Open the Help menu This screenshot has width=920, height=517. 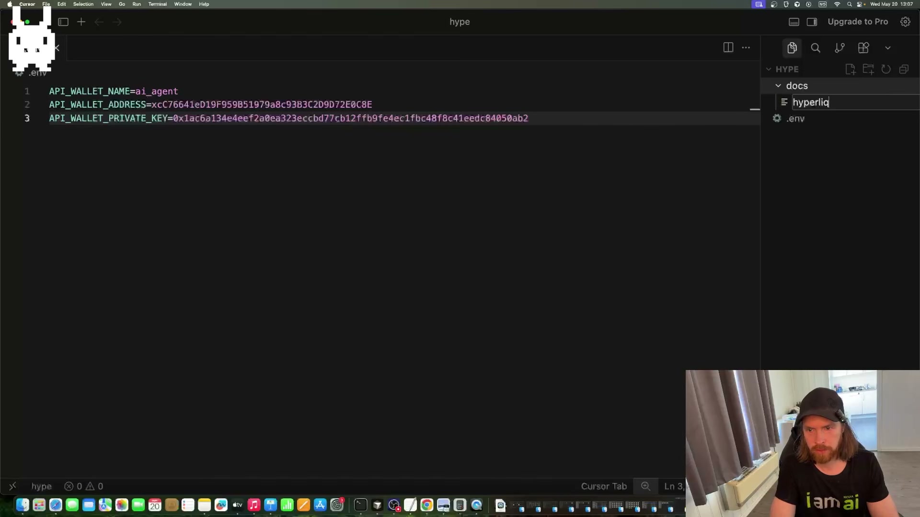coord(204,4)
